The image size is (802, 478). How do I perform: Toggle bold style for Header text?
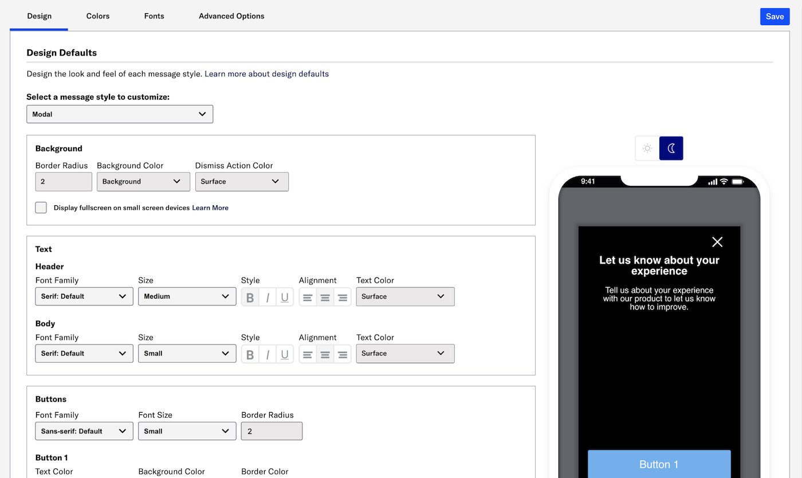pos(250,297)
